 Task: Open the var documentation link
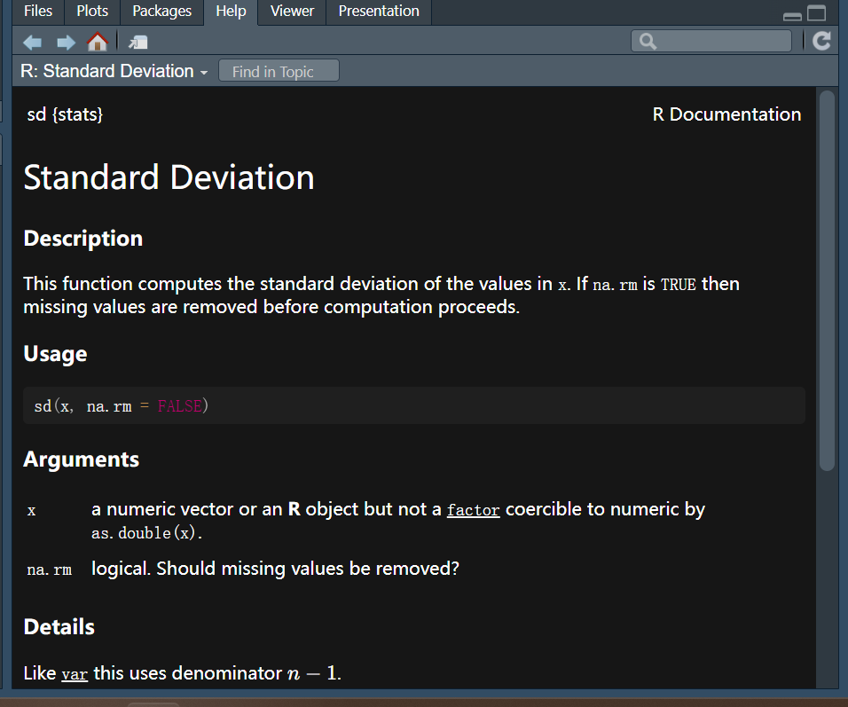pyautogui.click(x=75, y=674)
